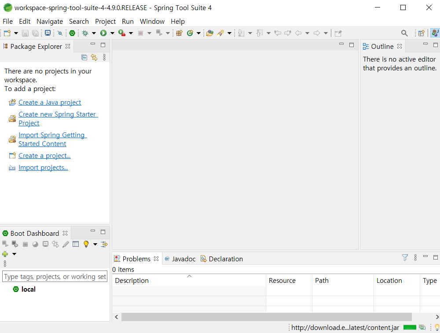This screenshot has height=333, width=440.
Task: Click the tags filter input in Boot Dashboard
Action: click(x=55, y=277)
